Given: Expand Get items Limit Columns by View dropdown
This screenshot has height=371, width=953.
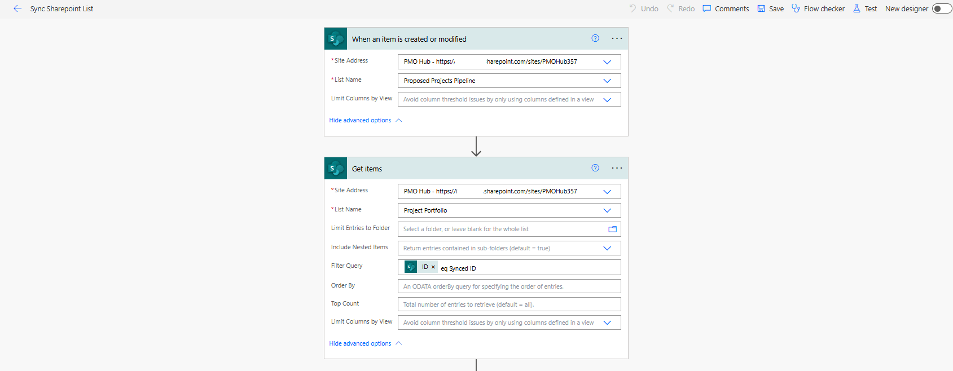Looking at the screenshot, I should click(x=607, y=323).
